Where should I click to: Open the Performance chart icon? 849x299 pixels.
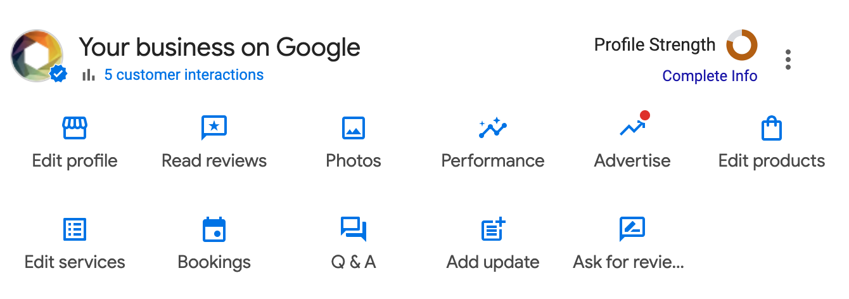click(x=493, y=128)
